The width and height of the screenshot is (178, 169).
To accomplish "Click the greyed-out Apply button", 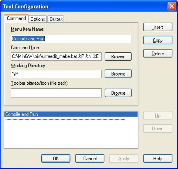I will 124,159.
